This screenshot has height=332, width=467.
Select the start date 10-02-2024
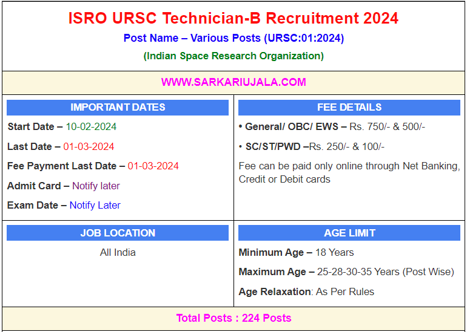pos(91,127)
